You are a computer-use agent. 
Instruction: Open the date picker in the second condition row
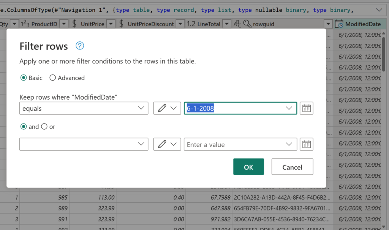pyautogui.click(x=306, y=144)
